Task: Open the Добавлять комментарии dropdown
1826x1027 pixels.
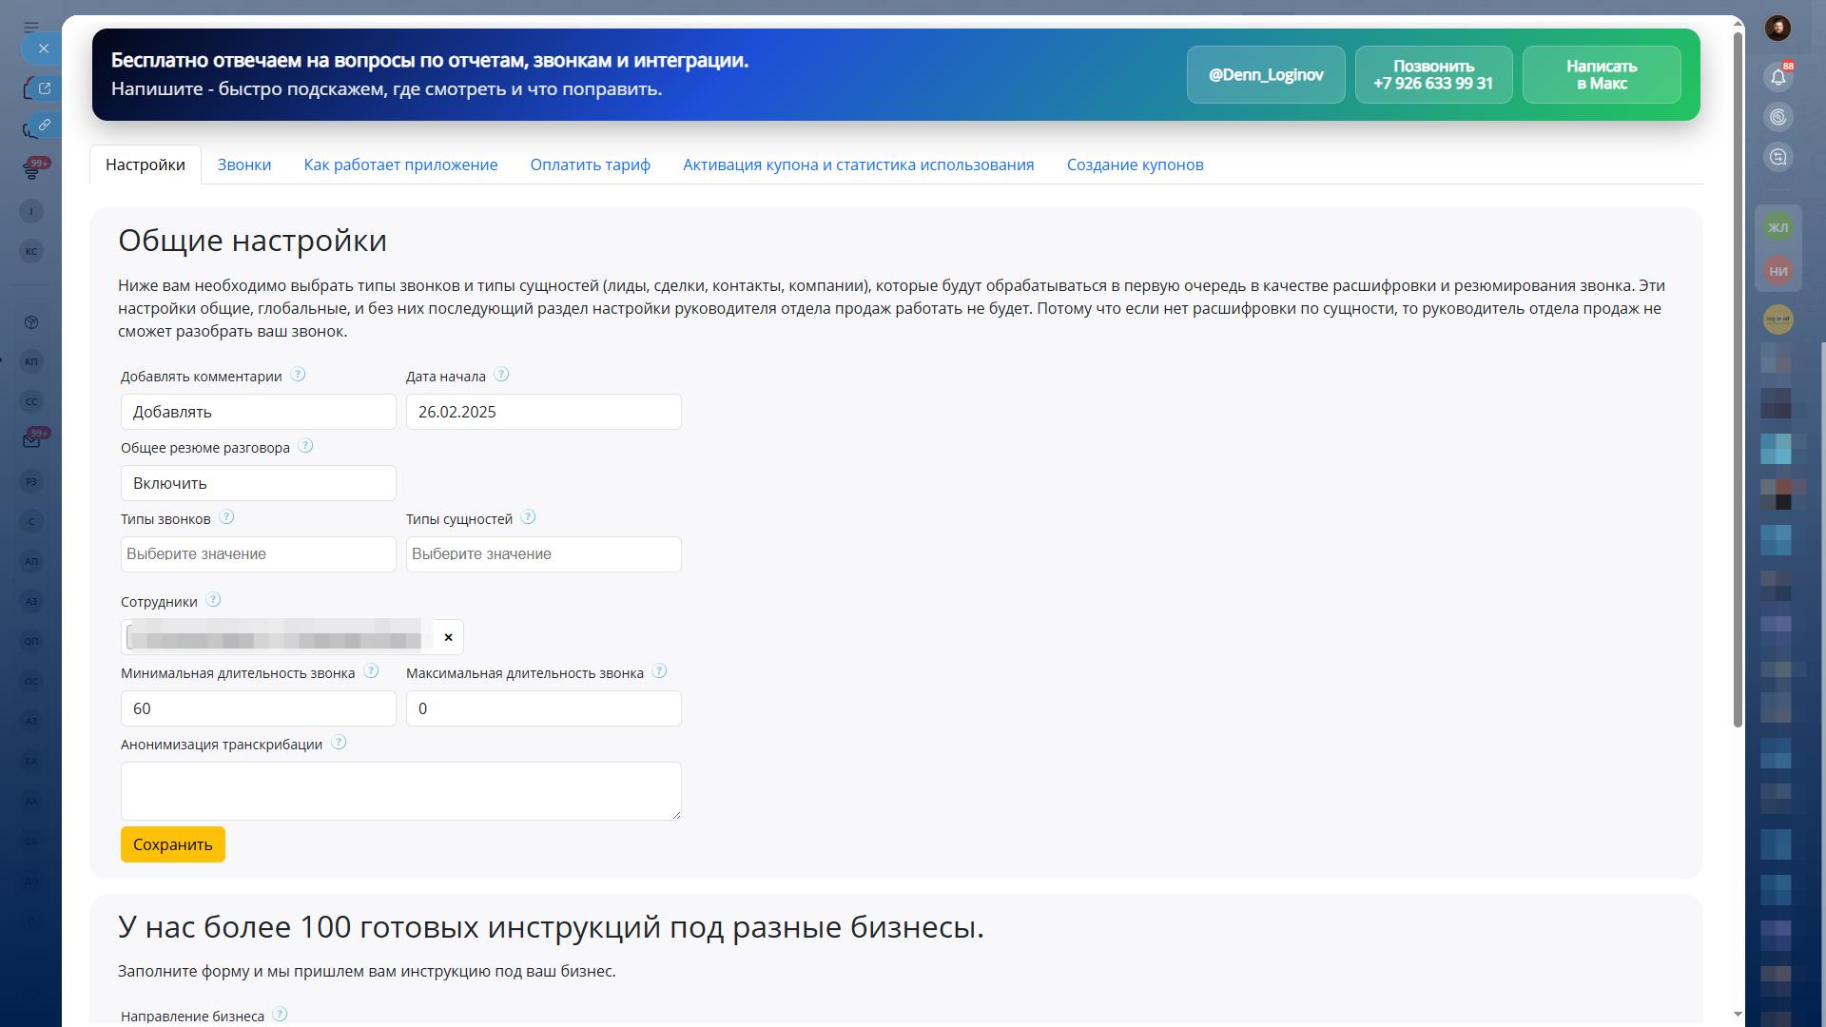Action: point(258,412)
